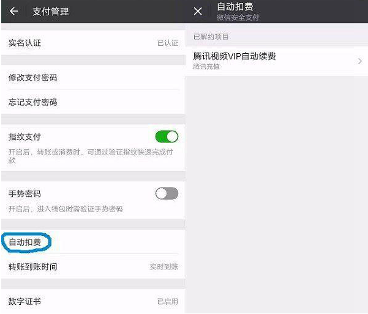368x314 pixels.
Task: Close the 自动扣费 page with the X icon
Action: coord(198,11)
